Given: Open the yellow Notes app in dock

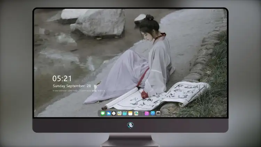Looking at the screenshot, I should pos(130,114).
